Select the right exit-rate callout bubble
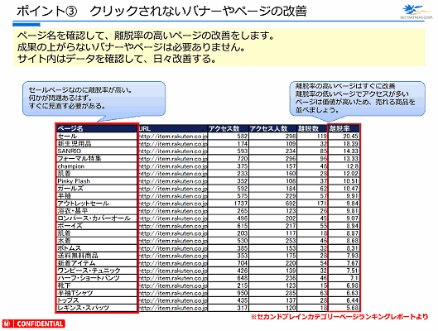 357,98
